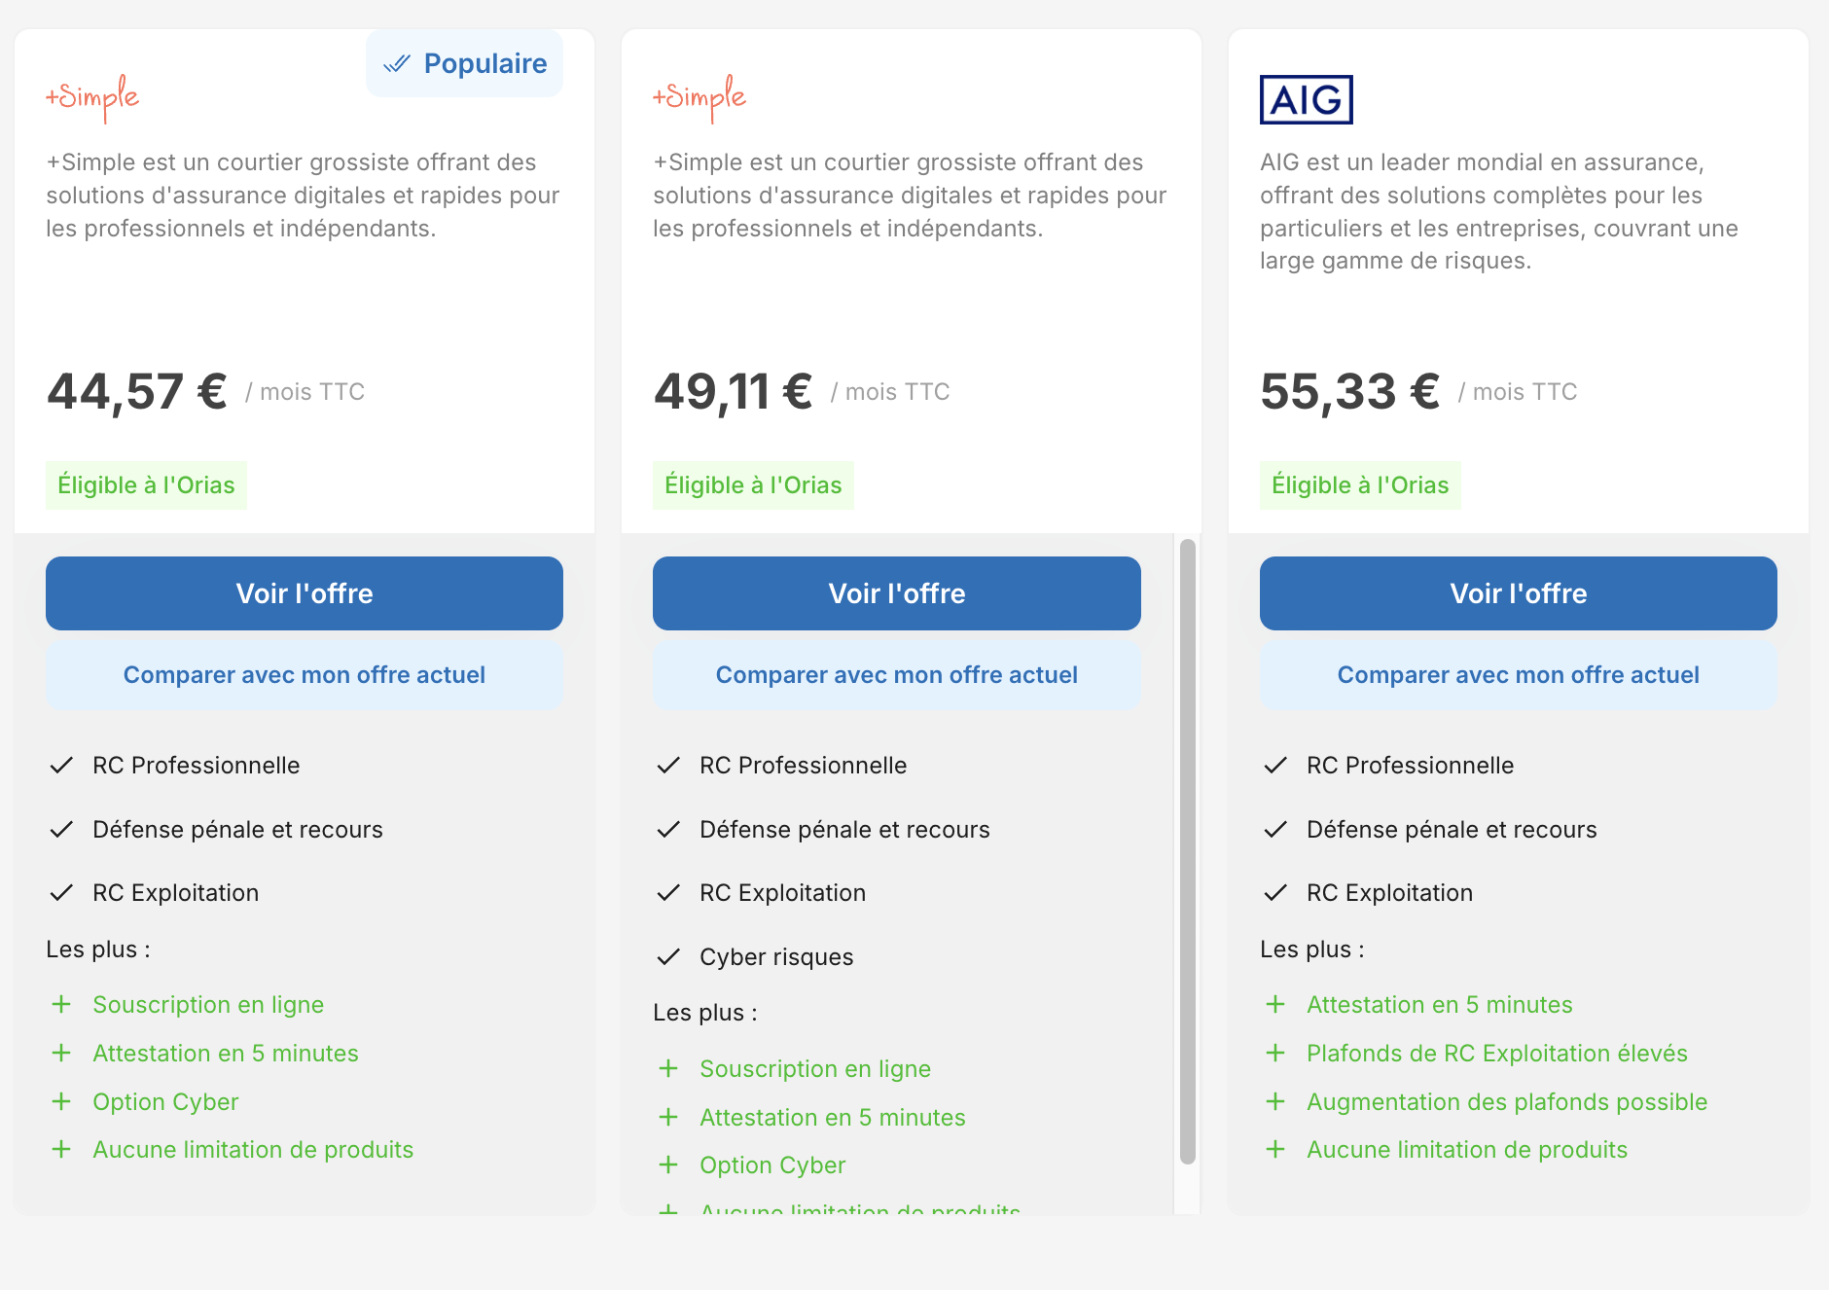Image resolution: width=1829 pixels, height=1290 pixels.
Task: Click the +Simple logo on the first card
Action: click(x=92, y=95)
